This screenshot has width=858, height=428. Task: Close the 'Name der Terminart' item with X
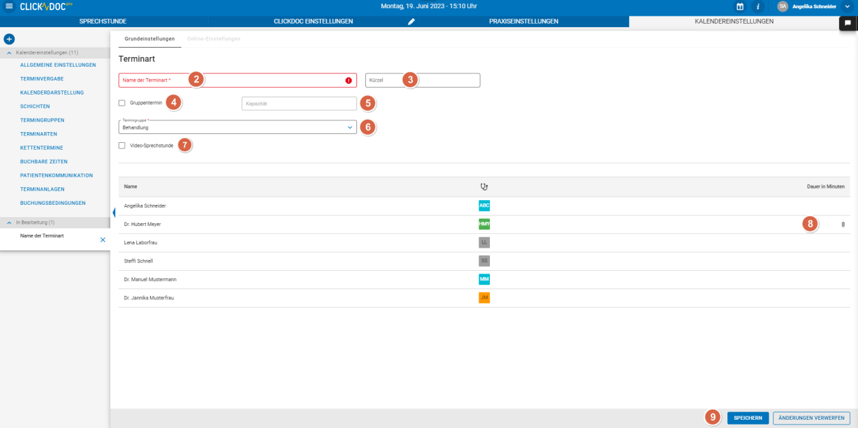point(103,240)
